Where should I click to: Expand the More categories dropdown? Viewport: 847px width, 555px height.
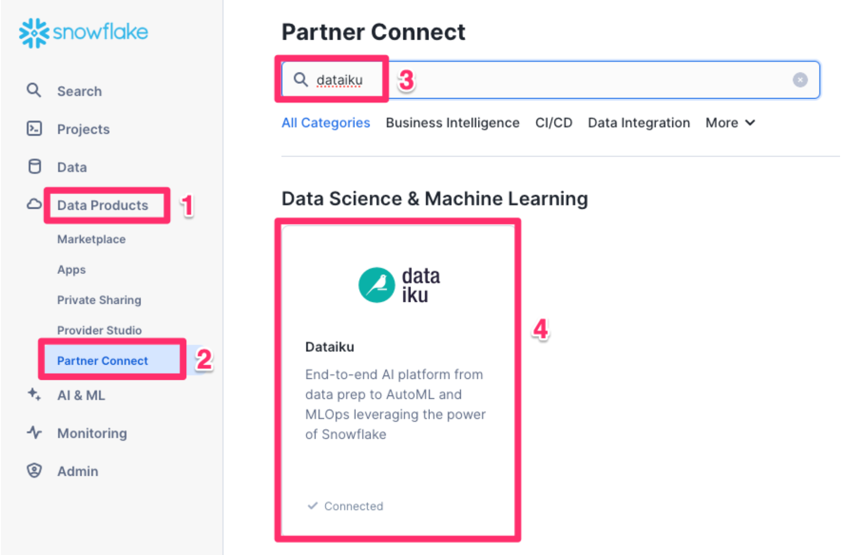tap(730, 123)
